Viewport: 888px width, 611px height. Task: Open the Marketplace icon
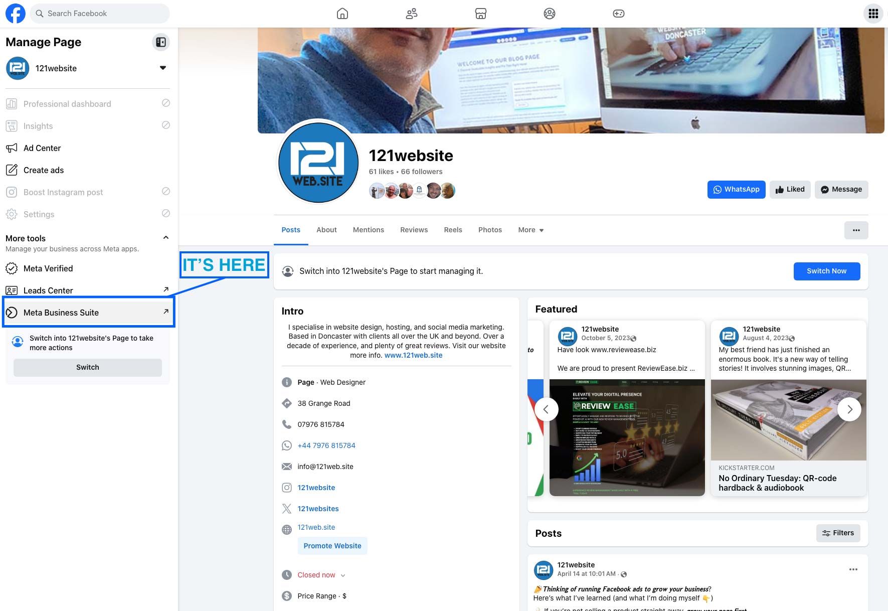(481, 14)
